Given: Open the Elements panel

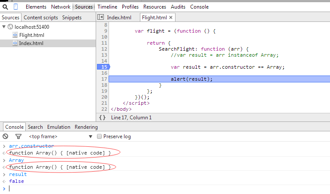Looking at the screenshot, I should (x=36, y=7).
